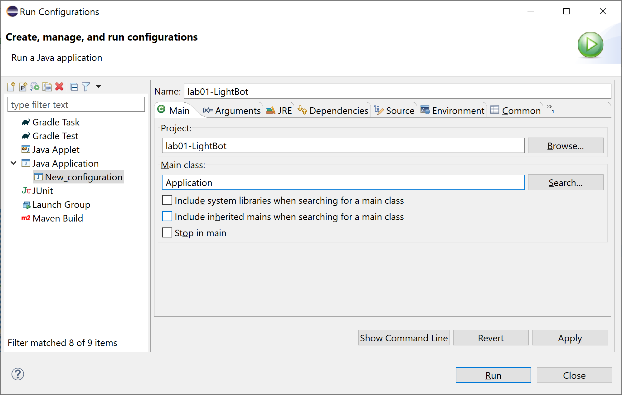The width and height of the screenshot is (622, 395).
Task: Select Gradle Test in the tree
Action: [55, 136]
